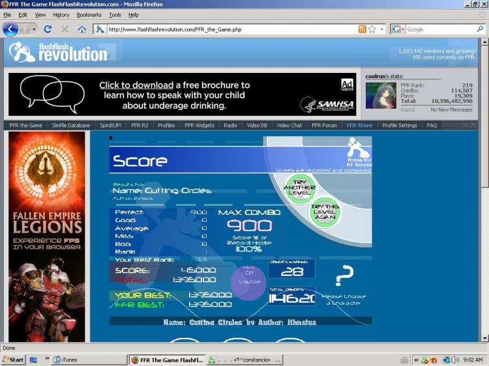Image resolution: width=489 pixels, height=366 pixels.
Task: Open the SpinItUP! nav tab
Action: coord(110,125)
